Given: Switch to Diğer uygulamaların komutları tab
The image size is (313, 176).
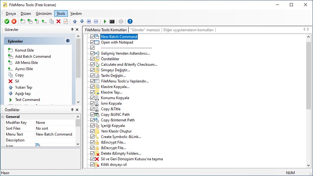Looking at the screenshot, I should click(188, 30).
